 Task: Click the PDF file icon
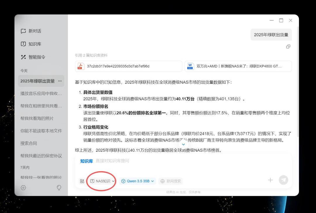[x=81, y=66]
